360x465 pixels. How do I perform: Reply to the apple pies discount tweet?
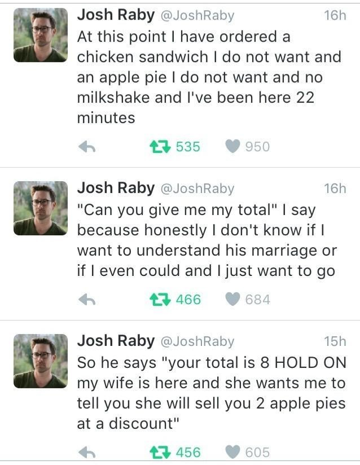[x=87, y=452]
